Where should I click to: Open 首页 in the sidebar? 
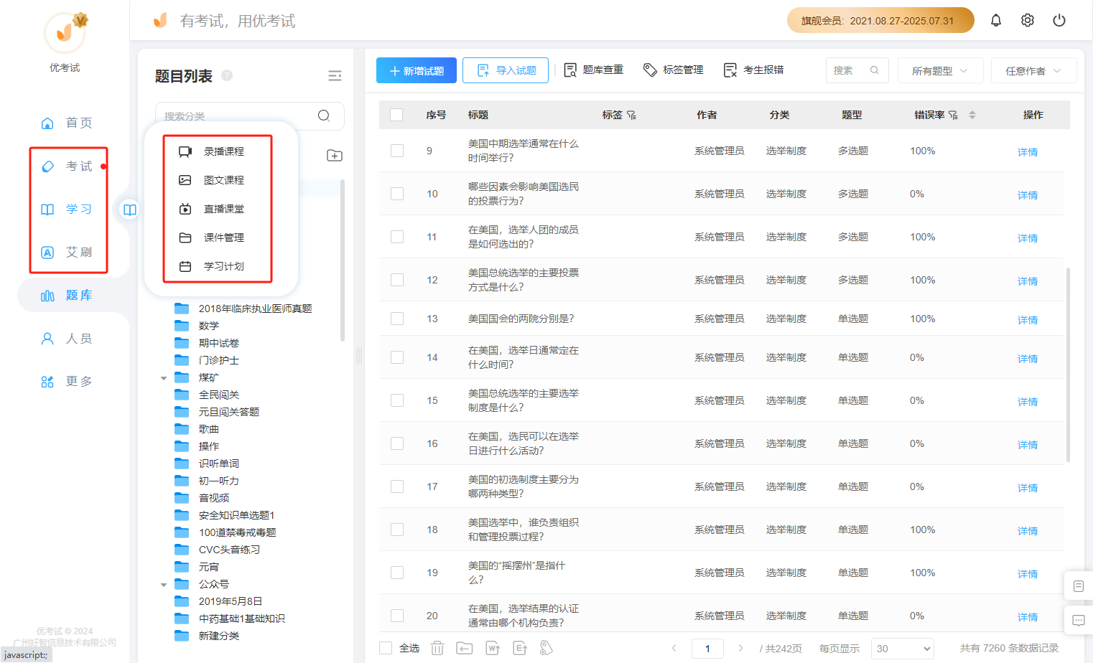[x=67, y=123]
